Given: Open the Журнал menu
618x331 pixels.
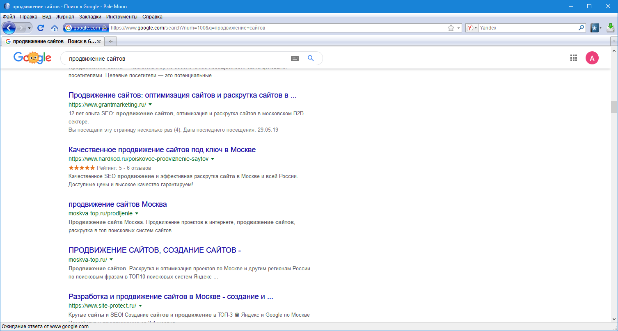Looking at the screenshot, I should [x=65, y=17].
